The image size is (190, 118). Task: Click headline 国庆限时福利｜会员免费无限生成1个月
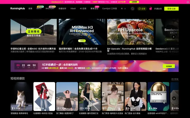point(78,49)
